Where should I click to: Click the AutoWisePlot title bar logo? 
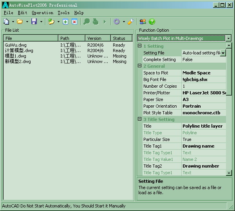click(5, 5)
